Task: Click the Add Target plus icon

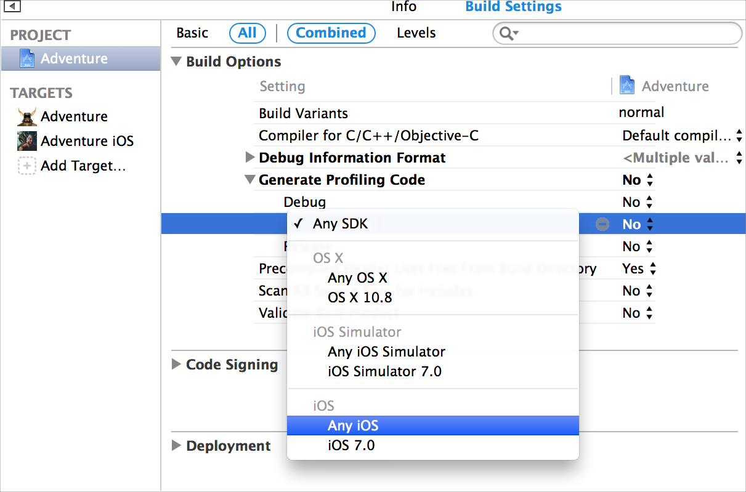Action: [27, 166]
